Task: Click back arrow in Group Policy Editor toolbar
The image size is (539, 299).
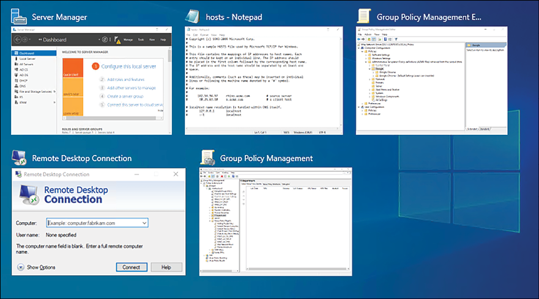Action: pos(359,39)
